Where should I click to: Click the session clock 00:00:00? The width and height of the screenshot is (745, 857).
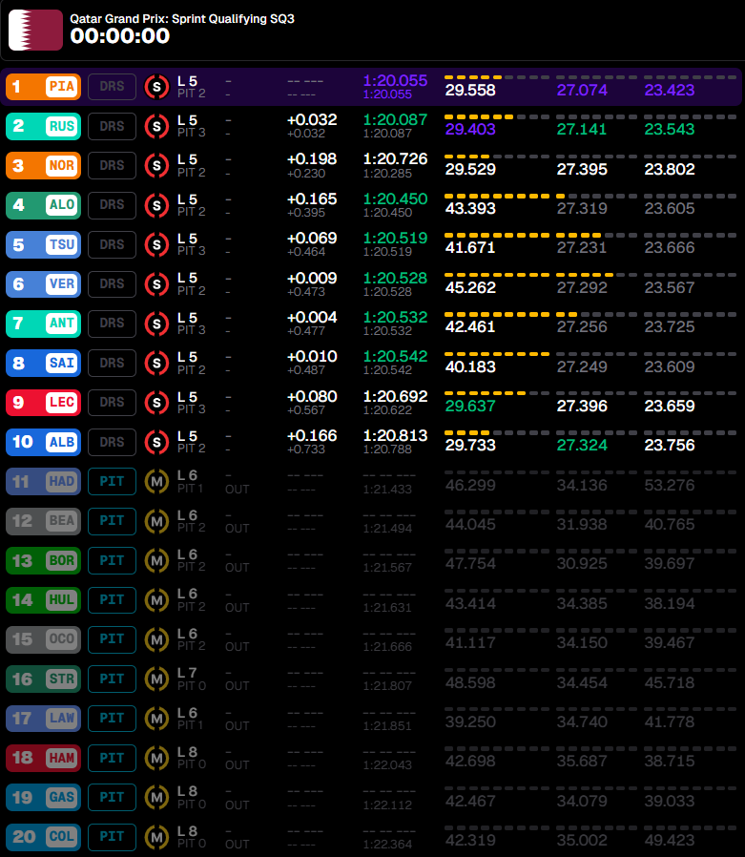pos(120,36)
